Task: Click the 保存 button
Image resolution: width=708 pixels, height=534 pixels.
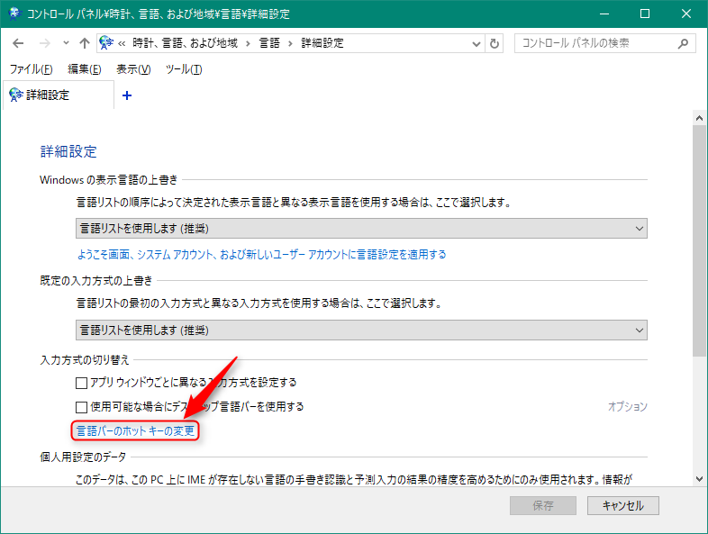Action: click(543, 505)
